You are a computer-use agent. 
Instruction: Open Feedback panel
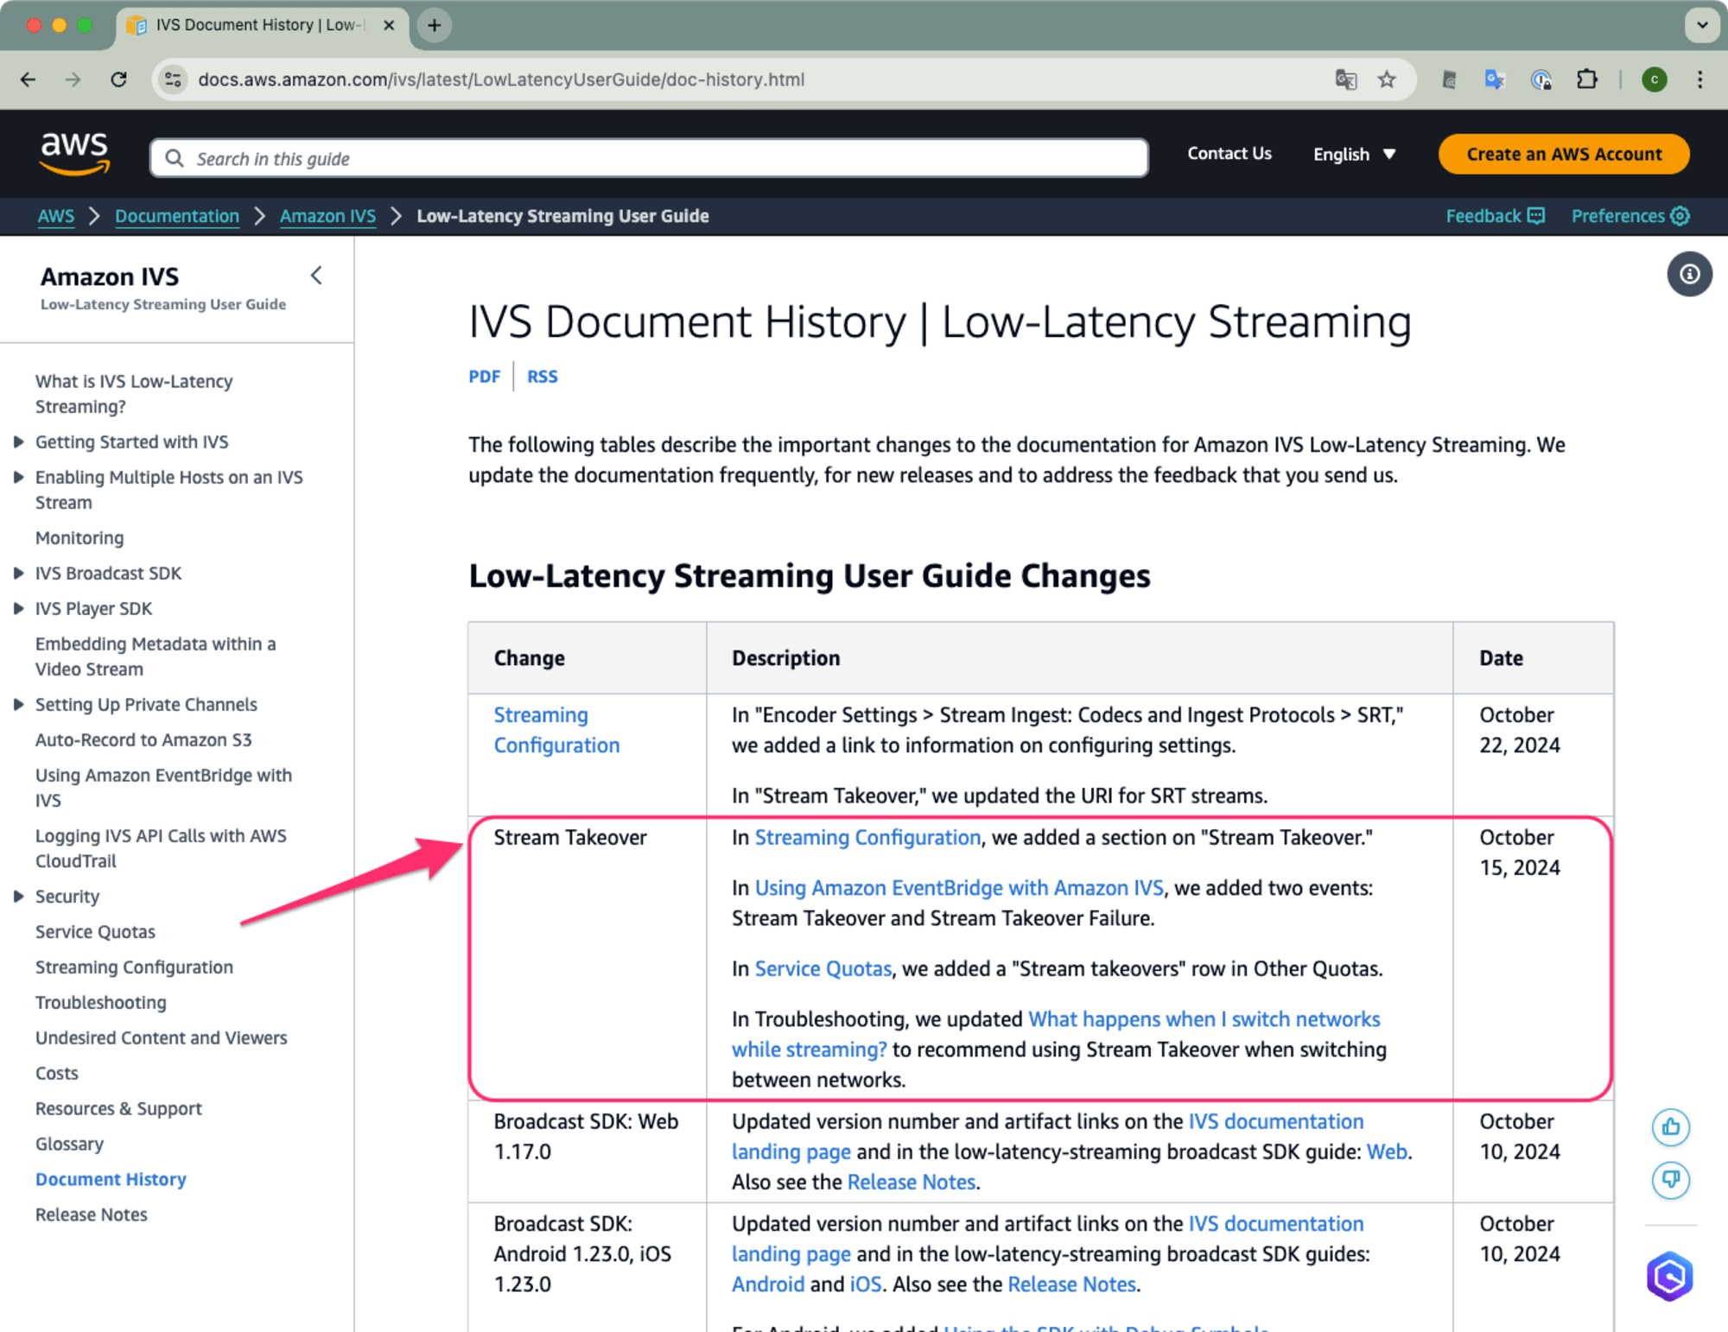tap(1495, 216)
